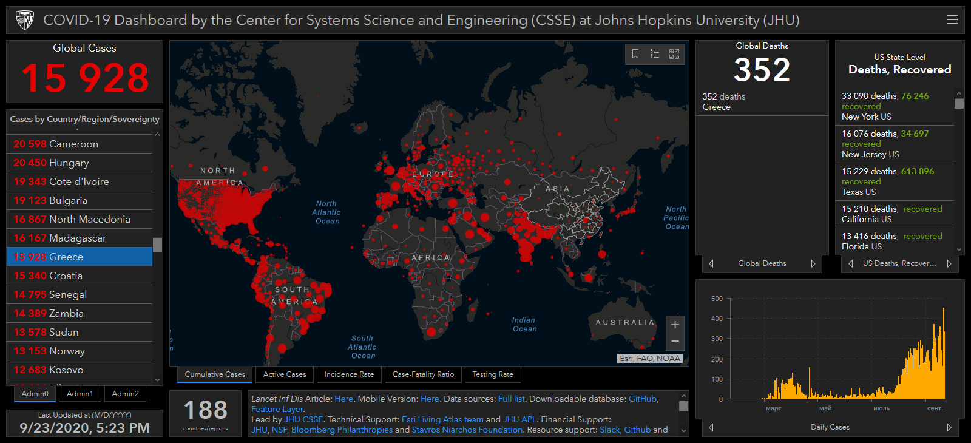The image size is (971, 443).
Task: Open the JHU CSSE link
Action: [303, 419]
